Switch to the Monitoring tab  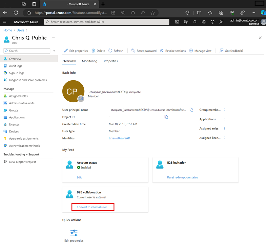coord(90,61)
